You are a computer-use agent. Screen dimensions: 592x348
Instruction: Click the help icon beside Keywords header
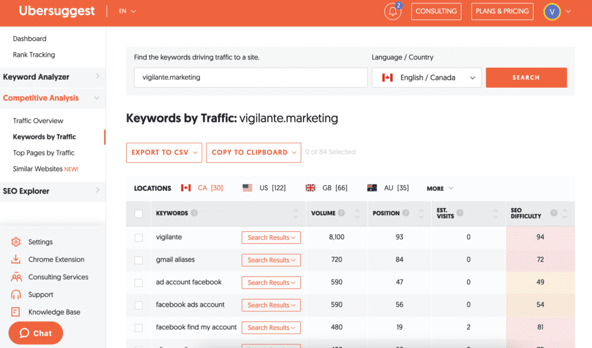coord(194,213)
